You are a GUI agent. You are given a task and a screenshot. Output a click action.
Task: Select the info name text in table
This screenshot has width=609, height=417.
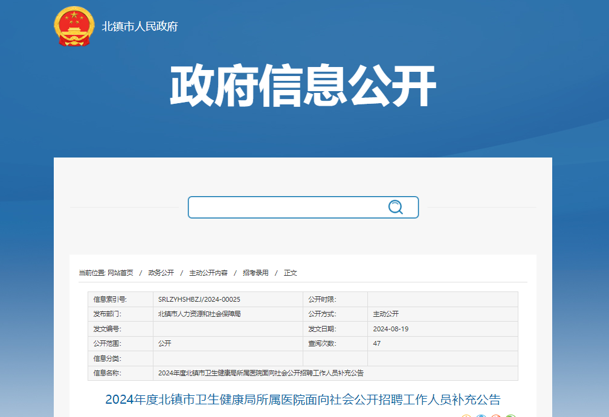pyautogui.click(x=261, y=373)
